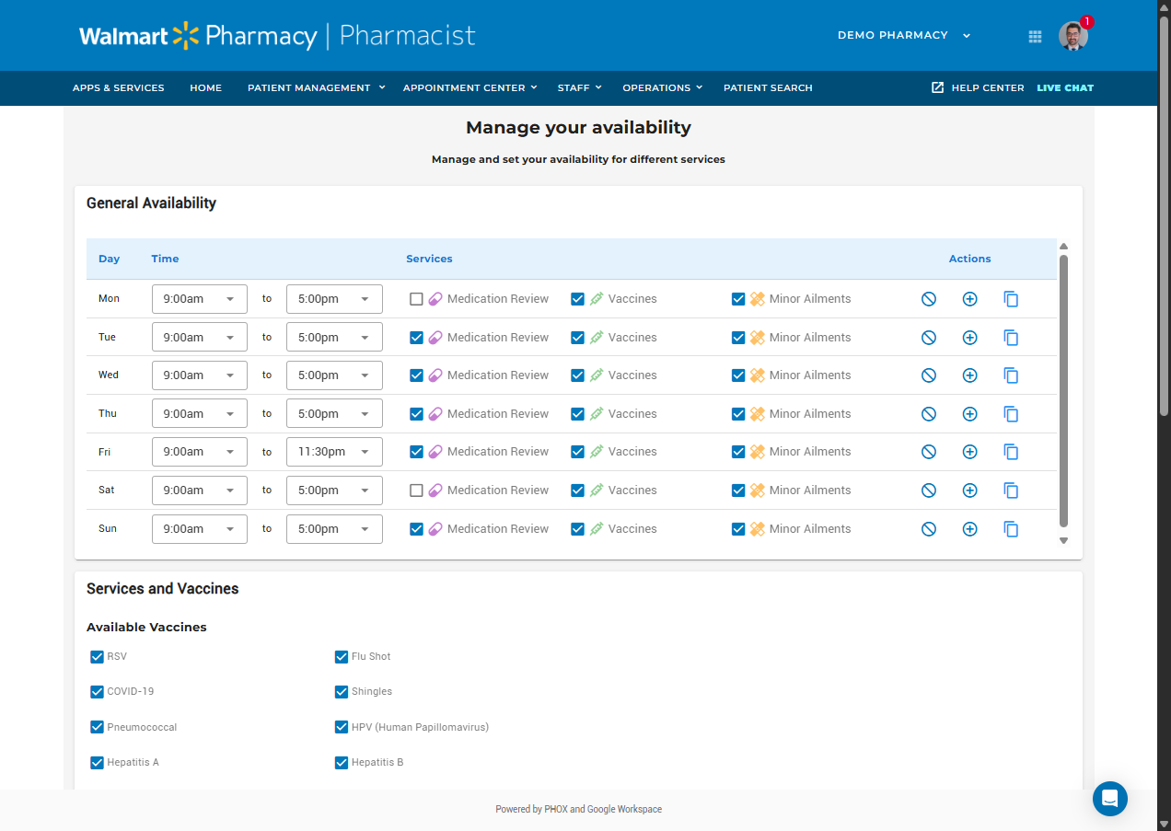
Task: Open the user profile avatar
Action: coord(1073,36)
